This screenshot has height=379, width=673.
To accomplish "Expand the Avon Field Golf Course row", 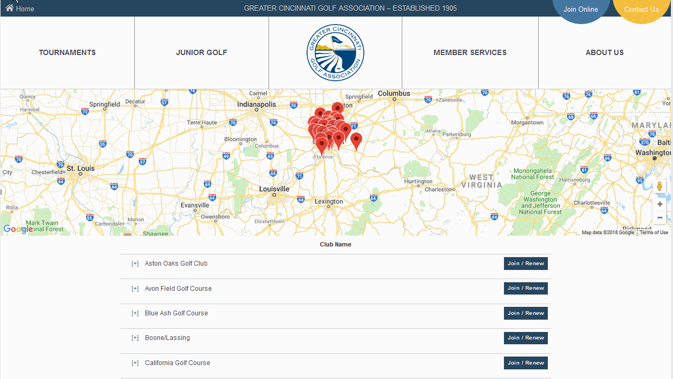I will pos(135,289).
